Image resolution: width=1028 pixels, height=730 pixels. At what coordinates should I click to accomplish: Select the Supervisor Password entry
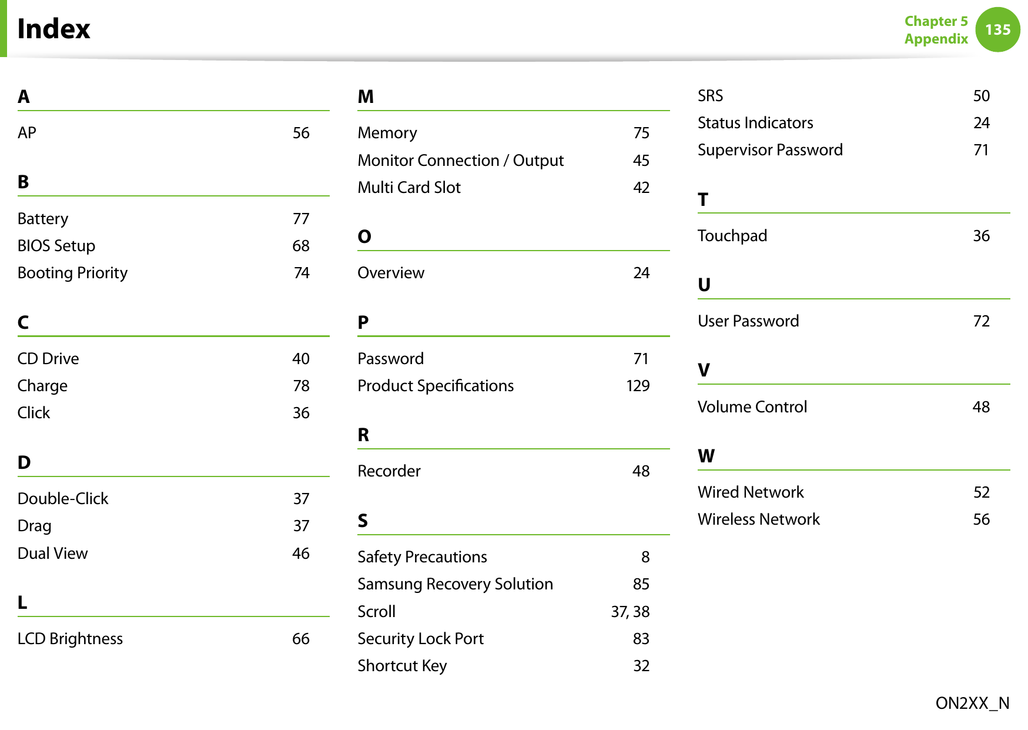tap(844, 150)
